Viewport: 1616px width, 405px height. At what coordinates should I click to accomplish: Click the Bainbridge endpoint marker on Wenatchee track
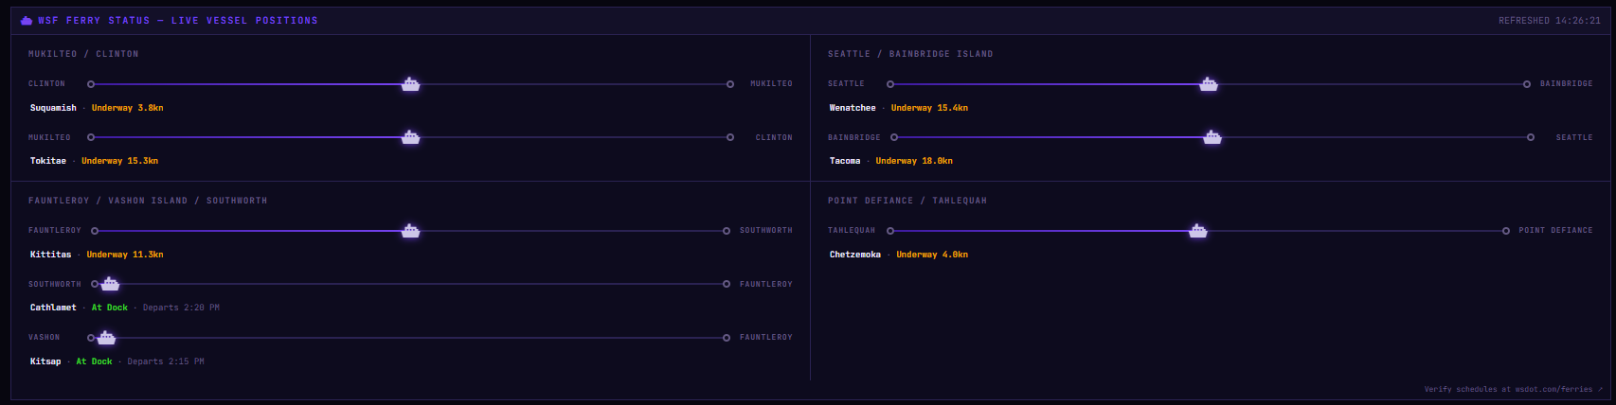[1527, 84]
